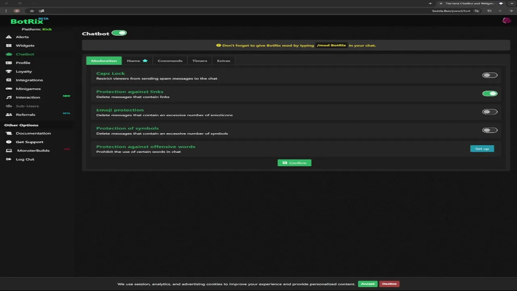
Task: Click the Get Support link
Action: [29, 142]
